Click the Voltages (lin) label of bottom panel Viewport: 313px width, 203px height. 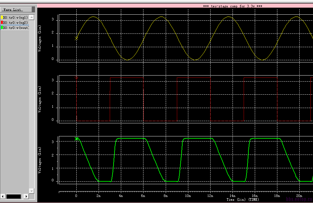click(39, 160)
